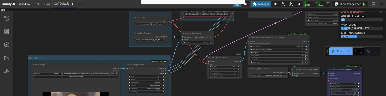
Task: Open crop selector in CLIP Vision Encode
Action: [198, 42]
